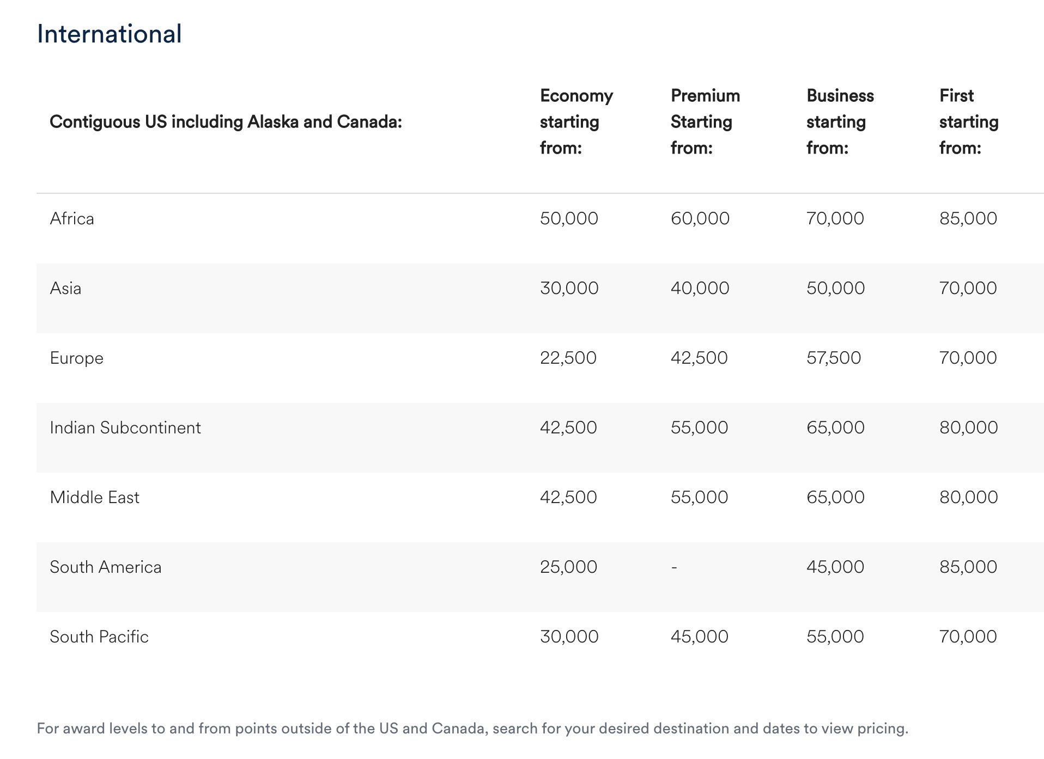Click the Economy starting from column header

point(576,122)
